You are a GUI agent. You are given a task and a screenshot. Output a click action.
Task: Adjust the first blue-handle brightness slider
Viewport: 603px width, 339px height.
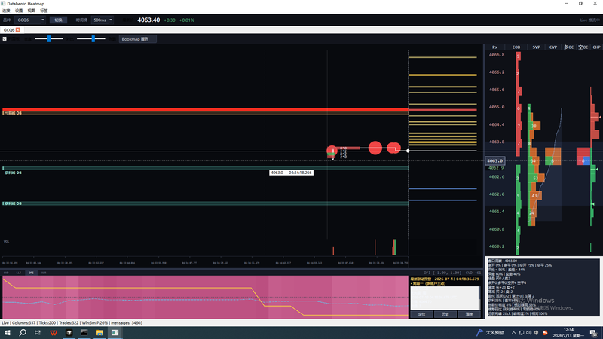(x=49, y=39)
